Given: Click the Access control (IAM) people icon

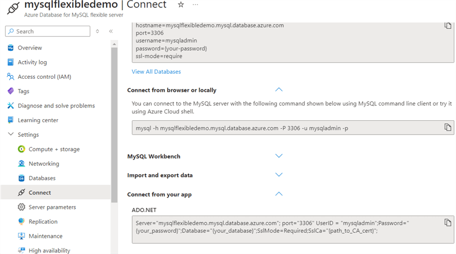Looking at the screenshot, I should (11, 77).
